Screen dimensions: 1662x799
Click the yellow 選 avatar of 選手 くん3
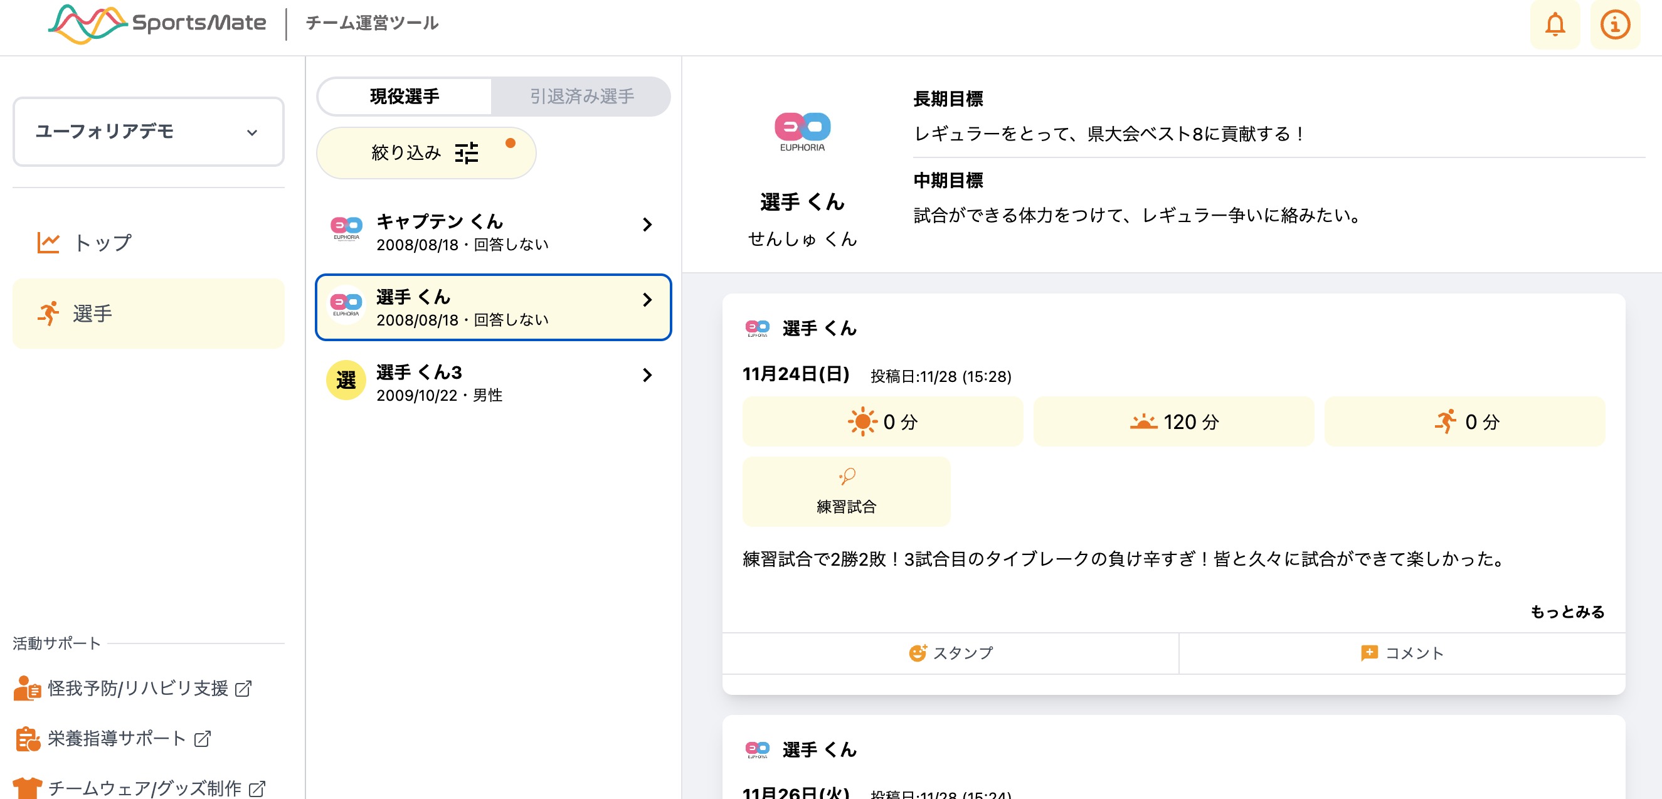point(346,380)
